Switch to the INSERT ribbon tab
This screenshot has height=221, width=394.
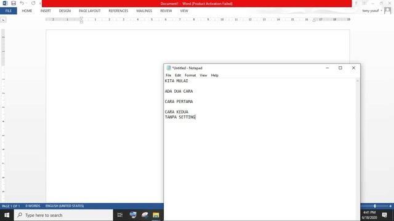pyautogui.click(x=46, y=11)
